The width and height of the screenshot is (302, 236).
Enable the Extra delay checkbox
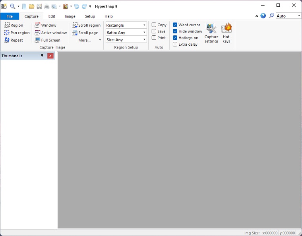(175, 44)
